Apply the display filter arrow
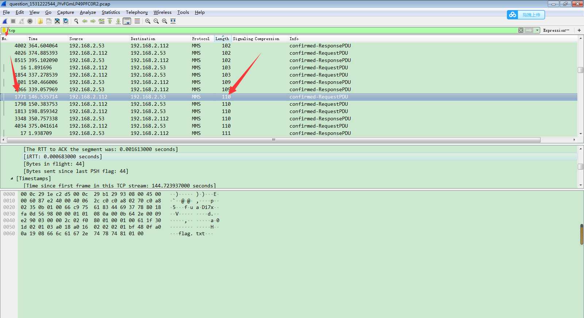This screenshot has width=584, height=318. (x=529, y=30)
